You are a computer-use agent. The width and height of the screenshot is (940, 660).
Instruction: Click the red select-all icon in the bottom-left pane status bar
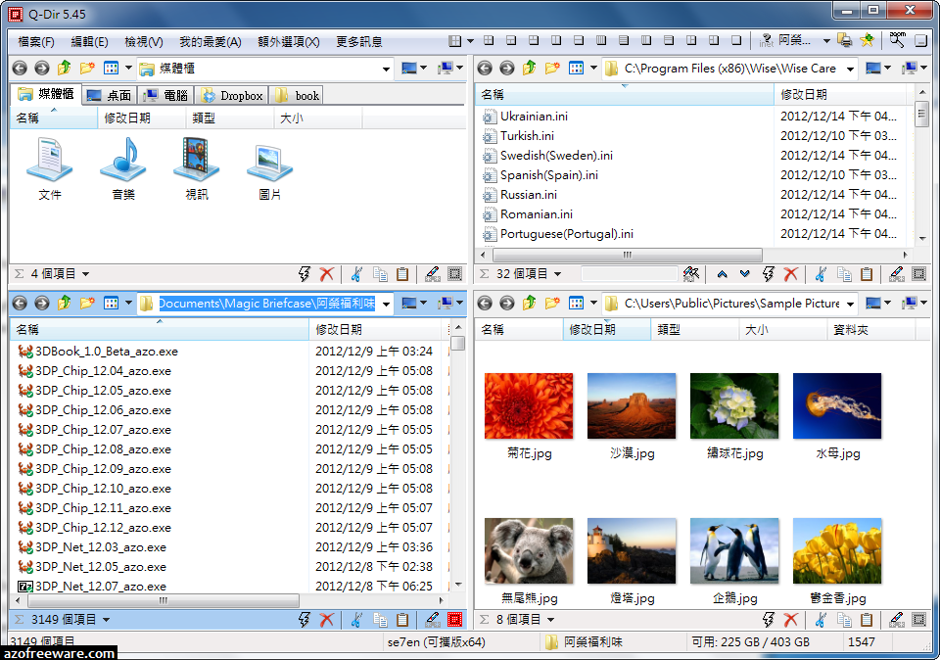tap(455, 619)
